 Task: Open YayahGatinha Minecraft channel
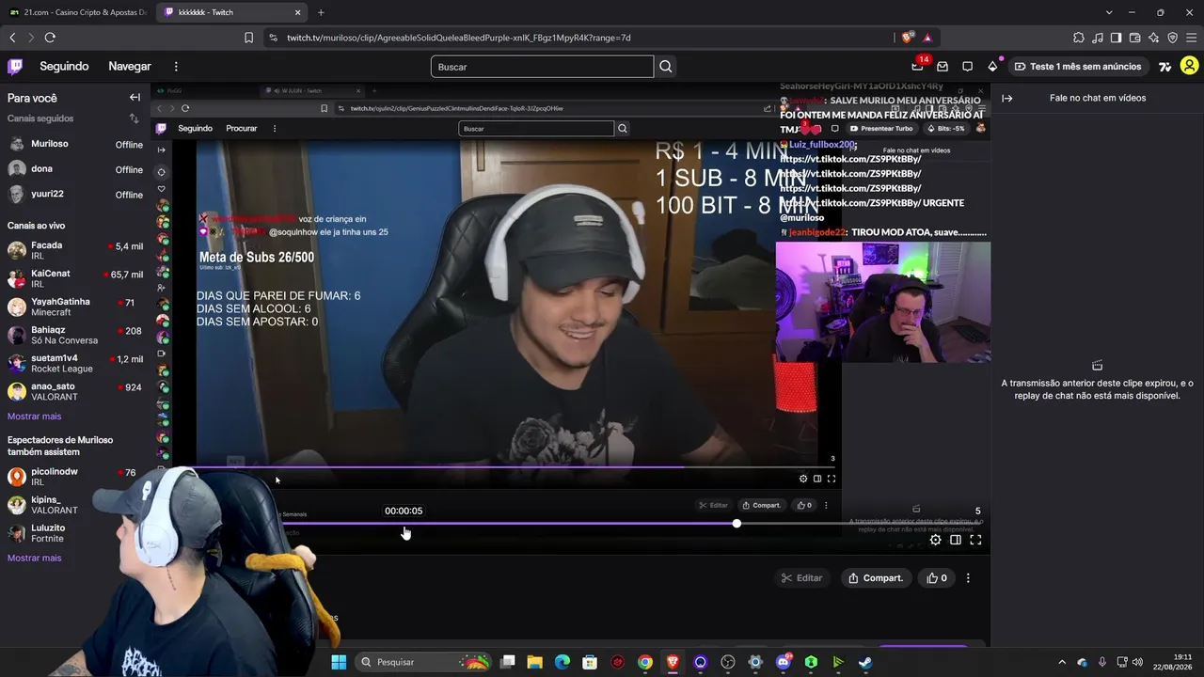point(75,307)
